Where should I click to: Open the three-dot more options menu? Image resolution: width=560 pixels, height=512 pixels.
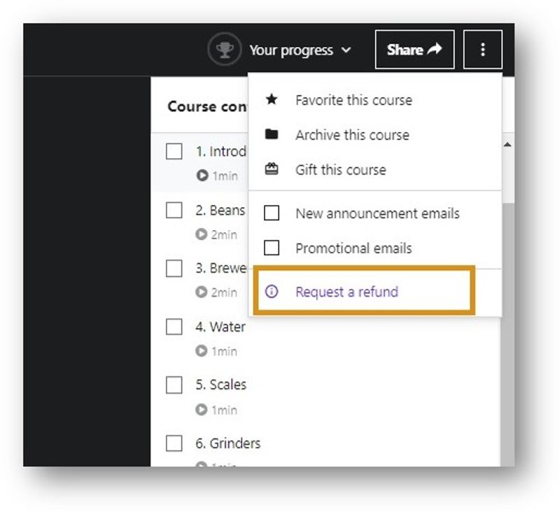[x=482, y=50]
